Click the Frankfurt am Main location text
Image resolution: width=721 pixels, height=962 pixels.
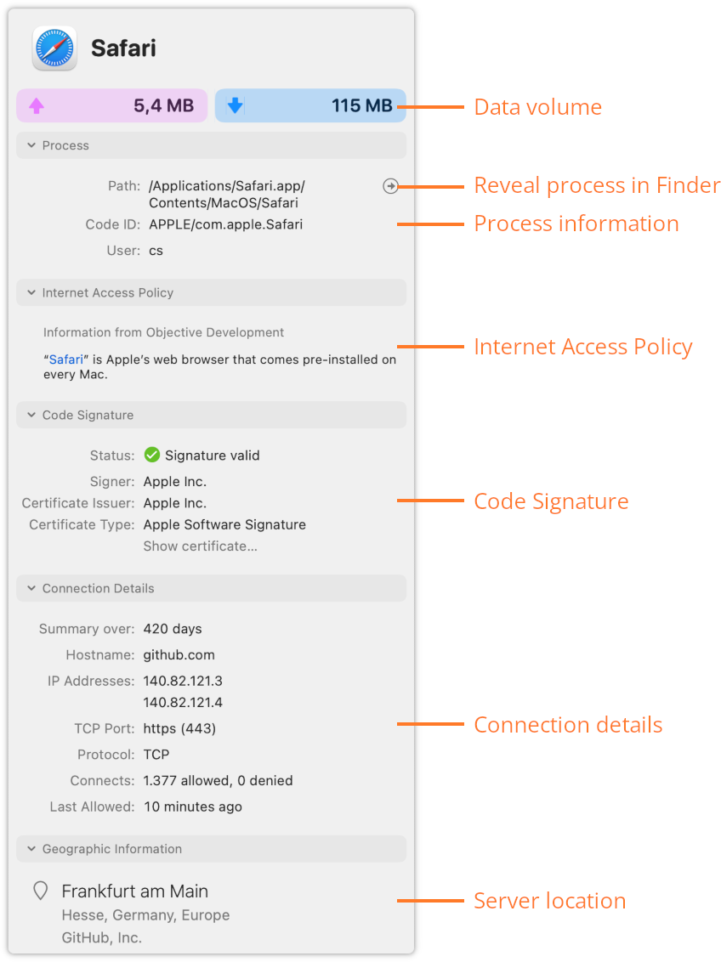[135, 891]
